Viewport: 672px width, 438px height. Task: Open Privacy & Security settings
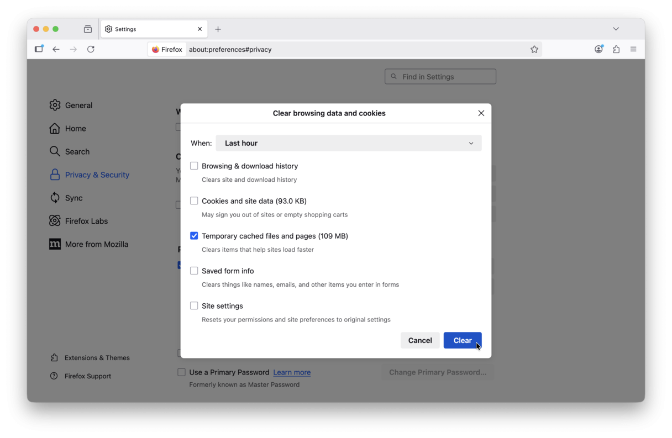pyautogui.click(x=97, y=175)
